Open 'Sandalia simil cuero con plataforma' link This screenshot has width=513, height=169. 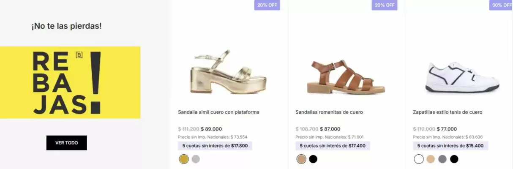tap(218, 112)
